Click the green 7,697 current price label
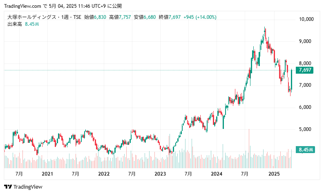The height and width of the screenshot is (194, 324). pyautogui.click(x=304, y=70)
